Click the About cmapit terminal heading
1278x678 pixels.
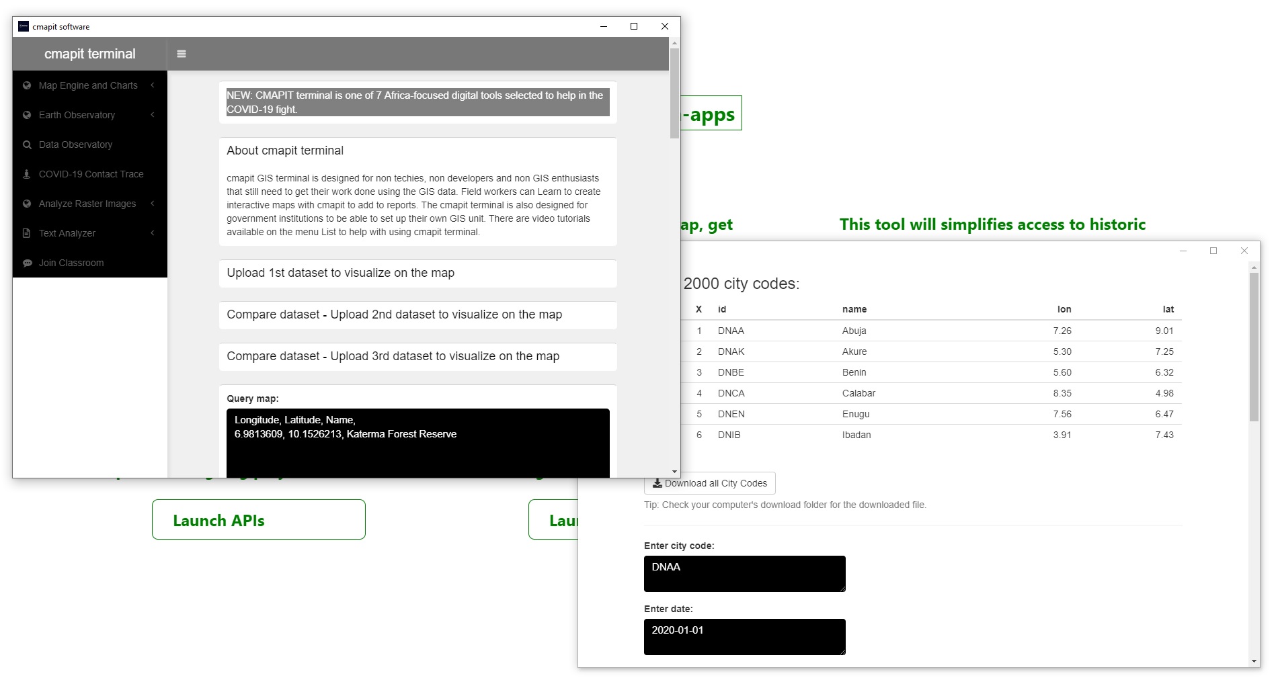[x=285, y=151]
